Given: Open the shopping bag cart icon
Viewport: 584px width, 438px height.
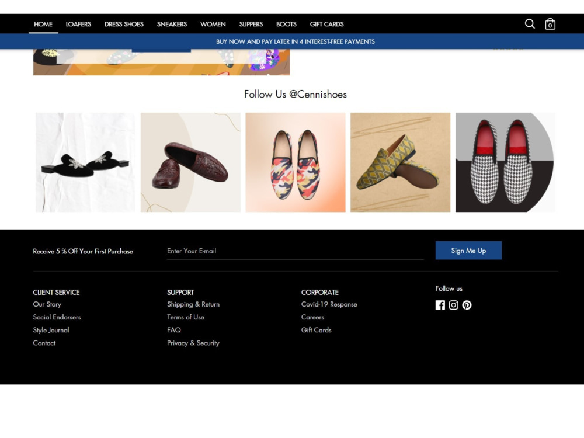Looking at the screenshot, I should point(550,24).
